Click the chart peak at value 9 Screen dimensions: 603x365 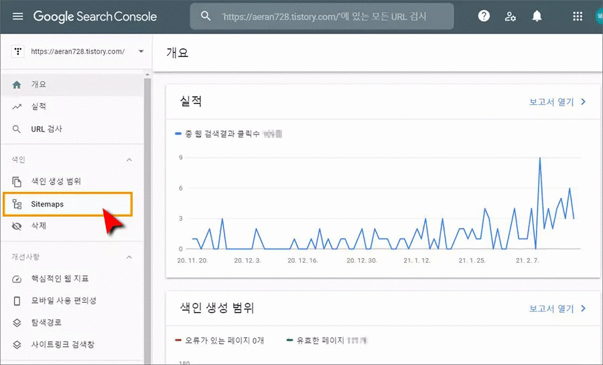click(540, 158)
